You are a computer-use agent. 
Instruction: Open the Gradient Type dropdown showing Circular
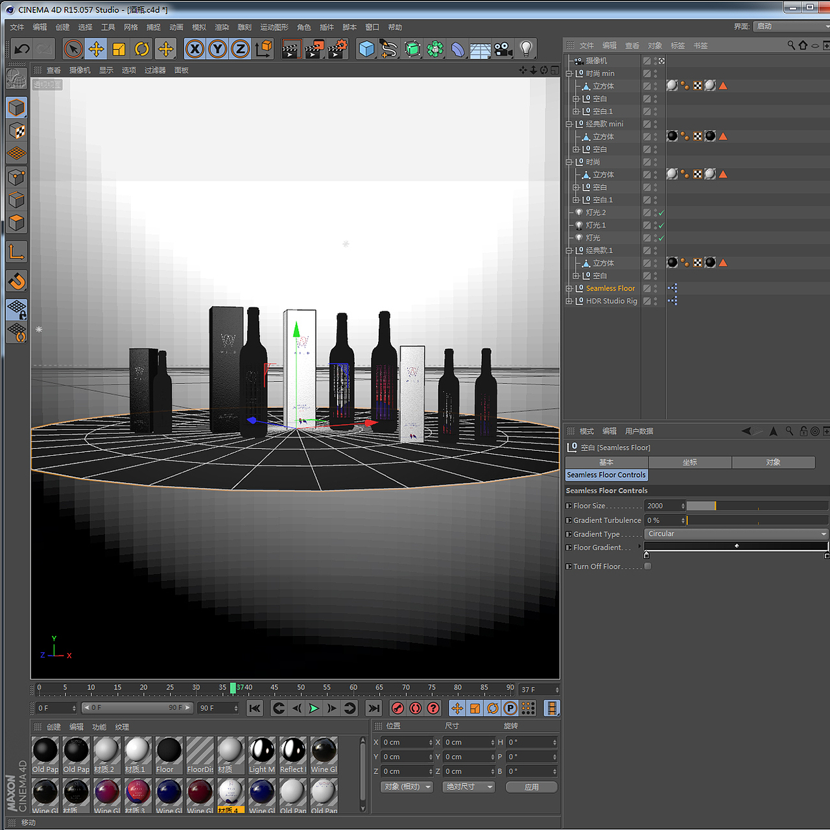(737, 534)
